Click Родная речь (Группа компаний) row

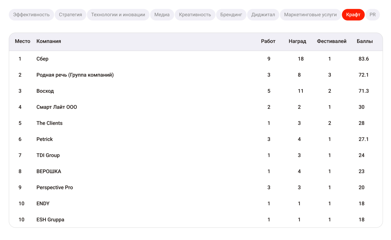click(75, 75)
